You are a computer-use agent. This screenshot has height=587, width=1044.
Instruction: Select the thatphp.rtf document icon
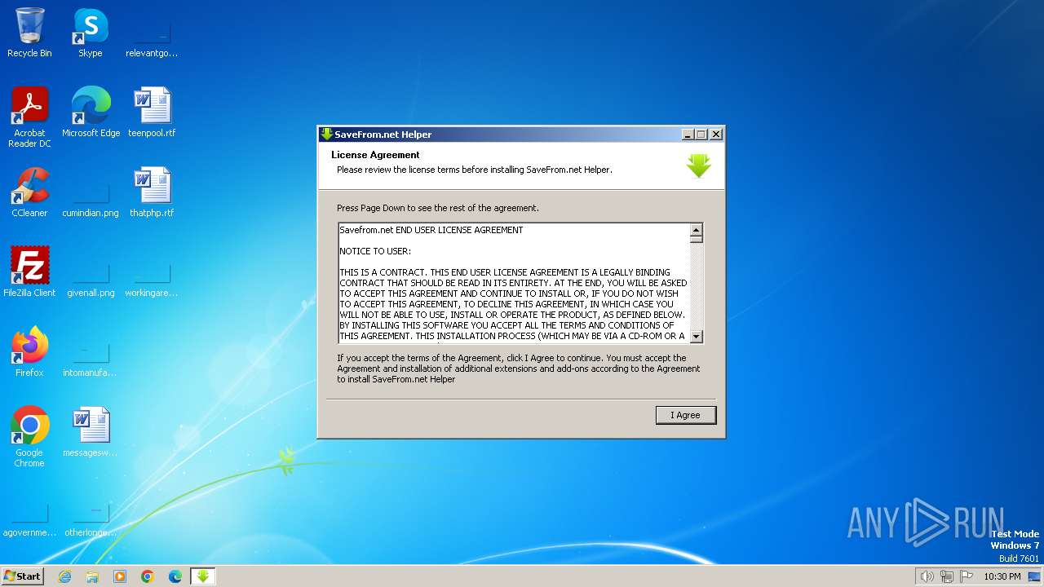tap(152, 192)
